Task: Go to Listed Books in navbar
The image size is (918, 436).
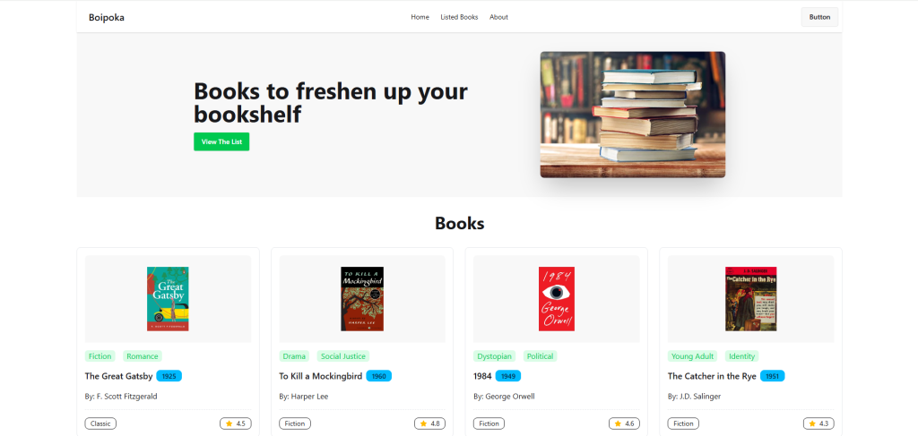Action: pos(459,17)
